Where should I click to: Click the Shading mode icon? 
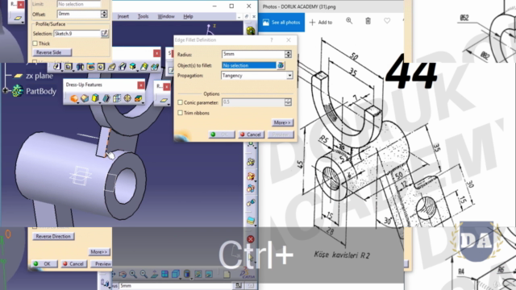(187, 274)
